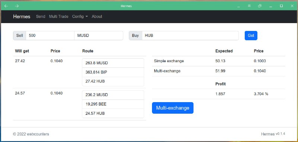Viewport: 298px width, 142px height.
Task: Focus the Sell amount field showing 500
Action: click(50, 35)
